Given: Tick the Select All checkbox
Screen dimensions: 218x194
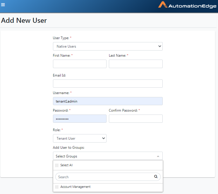Looking at the screenshot, I should [x=57, y=165].
